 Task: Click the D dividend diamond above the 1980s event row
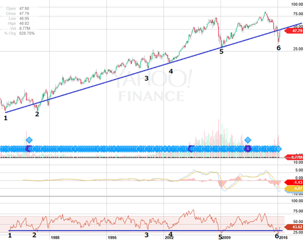(x=29, y=140)
